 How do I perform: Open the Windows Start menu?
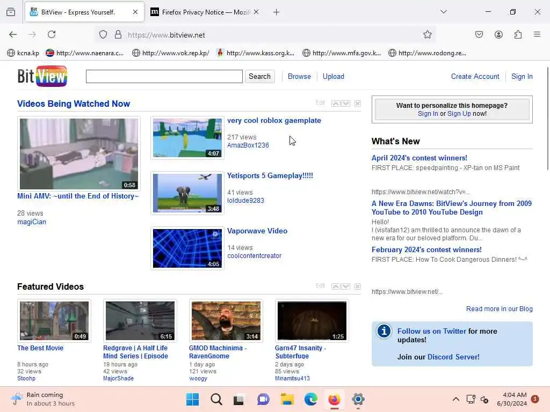pyautogui.click(x=193, y=399)
